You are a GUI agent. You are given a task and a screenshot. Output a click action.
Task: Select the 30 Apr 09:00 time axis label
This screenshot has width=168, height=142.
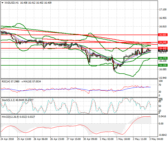[90, 139]
